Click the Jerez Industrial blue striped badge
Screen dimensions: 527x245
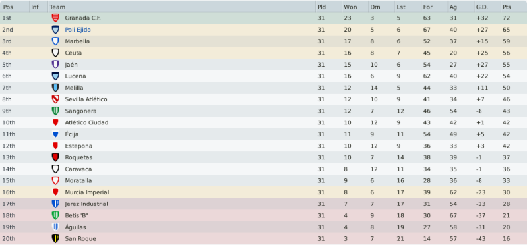pos(55,204)
